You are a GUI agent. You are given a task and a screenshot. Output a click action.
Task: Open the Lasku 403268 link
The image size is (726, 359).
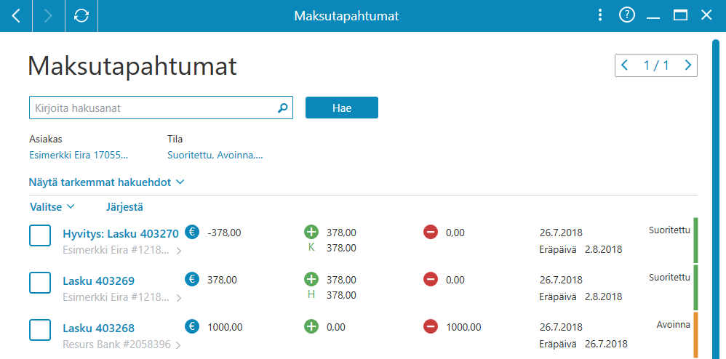click(99, 328)
